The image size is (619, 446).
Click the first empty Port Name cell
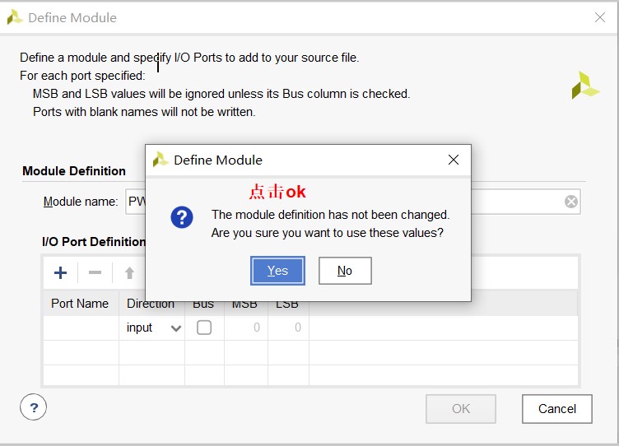pos(81,328)
